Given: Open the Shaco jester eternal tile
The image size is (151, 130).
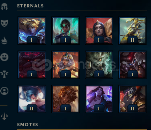Looking at the screenshot, I should coord(133,65).
